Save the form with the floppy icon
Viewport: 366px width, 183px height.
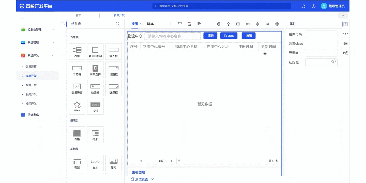click(189, 24)
